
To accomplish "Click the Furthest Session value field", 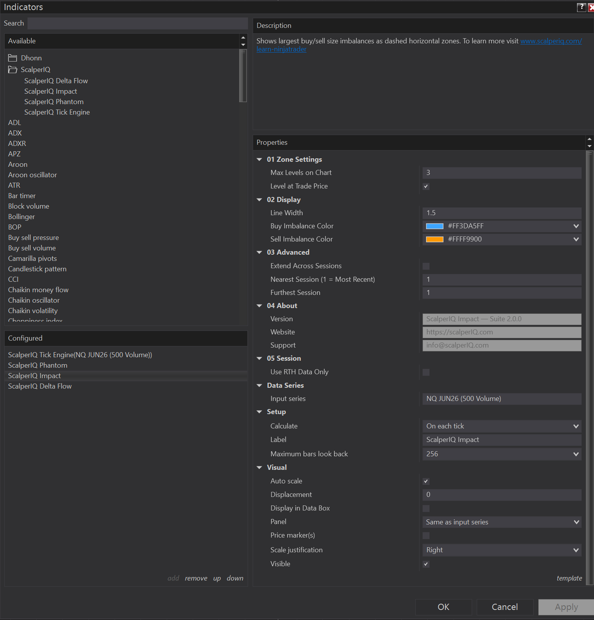I will click(x=502, y=293).
